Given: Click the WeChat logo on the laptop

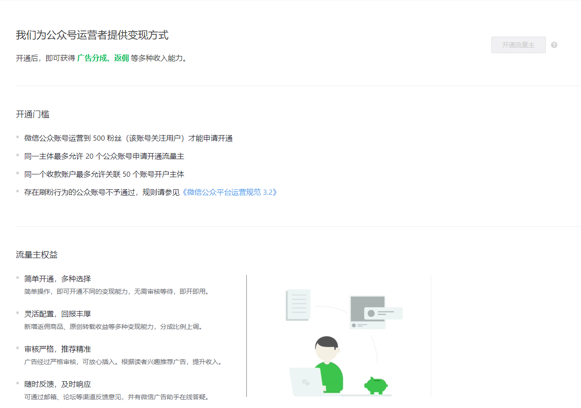Looking at the screenshot, I should tap(306, 382).
